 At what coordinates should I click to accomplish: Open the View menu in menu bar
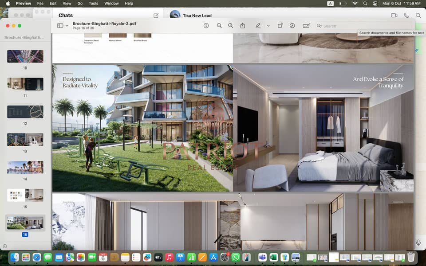point(67,3)
